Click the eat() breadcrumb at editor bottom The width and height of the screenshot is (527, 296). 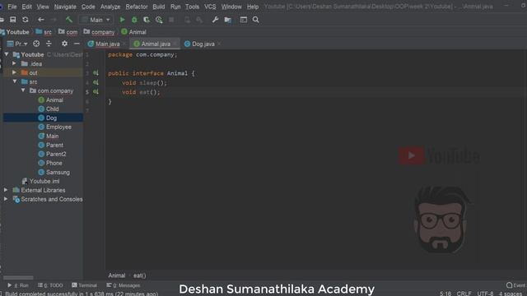[140, 275]
